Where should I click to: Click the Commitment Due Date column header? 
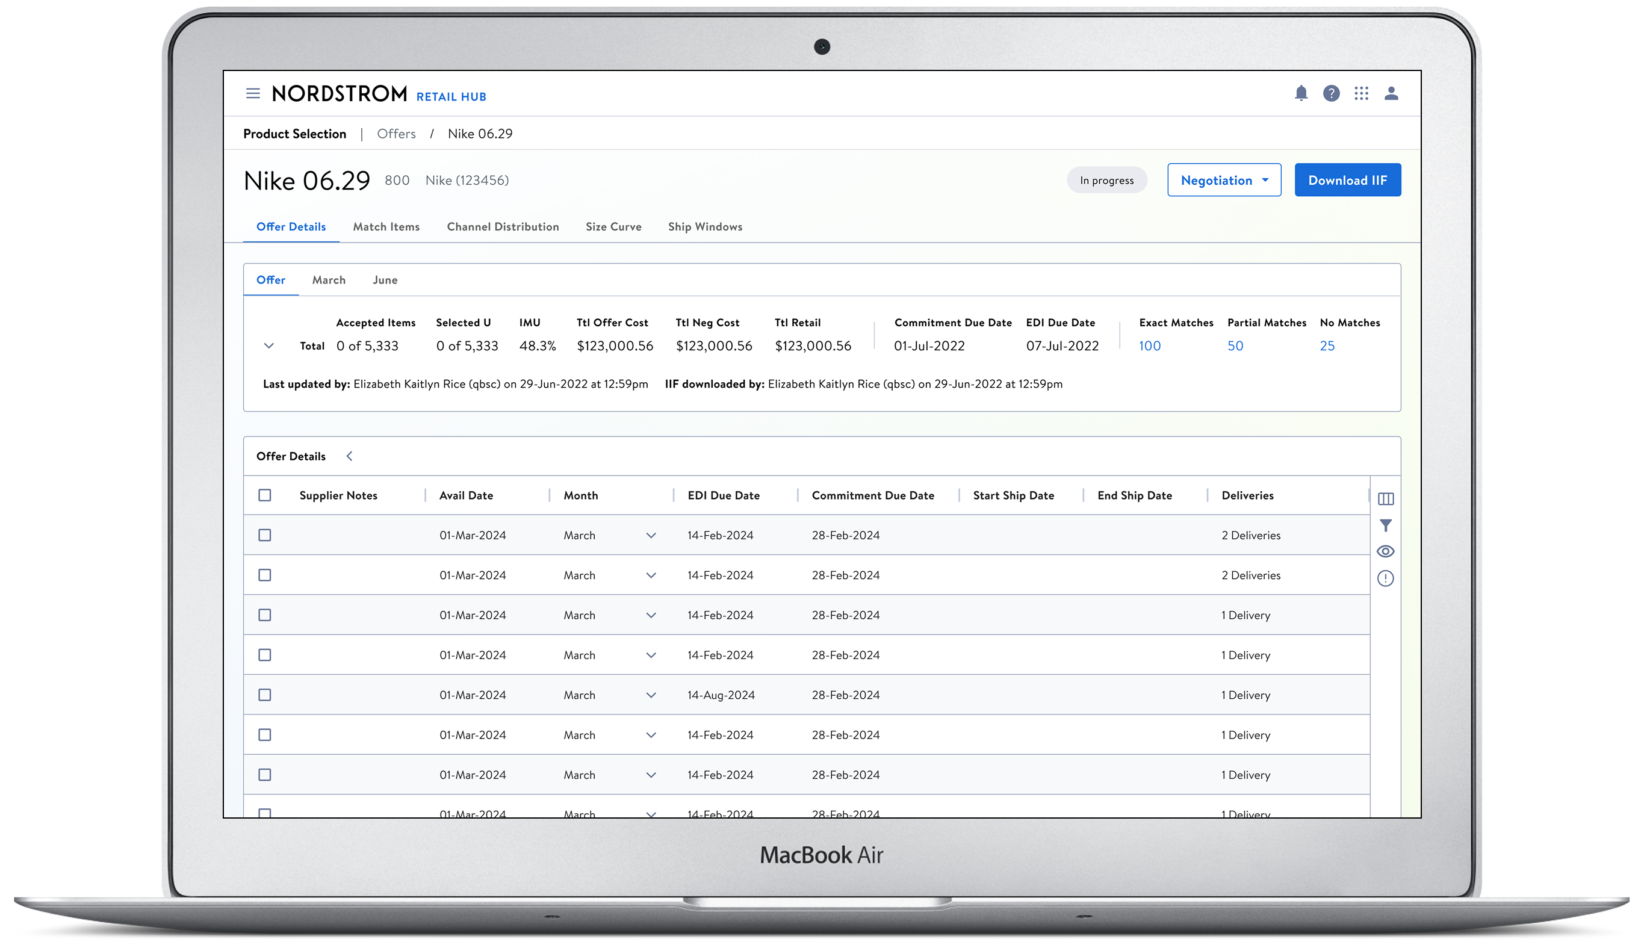tap(873, 495)
